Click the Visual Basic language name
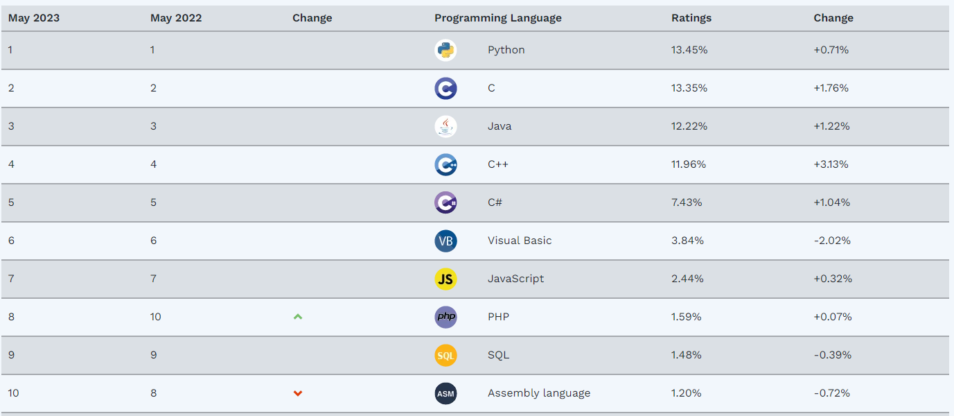The height and width of the screenshot is (416, 954). coord(520,241)
